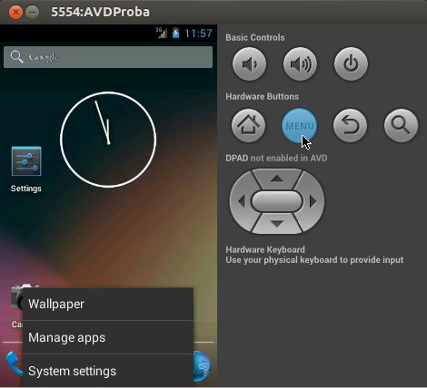Open System settings from the menu
This screenshot has height=388, width=427.
[x=108, y=371]
